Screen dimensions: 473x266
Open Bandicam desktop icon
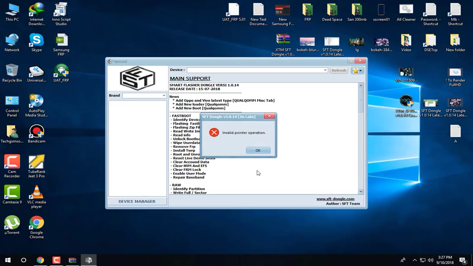[37, 134]
